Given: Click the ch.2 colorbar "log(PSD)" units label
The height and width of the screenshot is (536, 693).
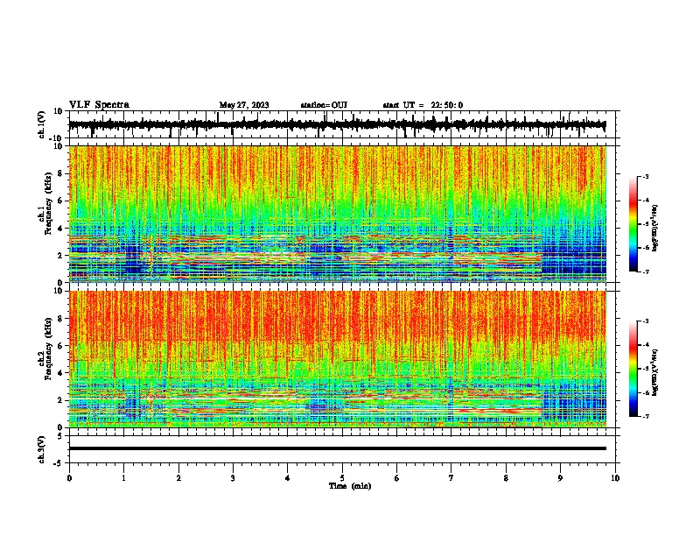Looking at the screenshot, I should (655, 372).
